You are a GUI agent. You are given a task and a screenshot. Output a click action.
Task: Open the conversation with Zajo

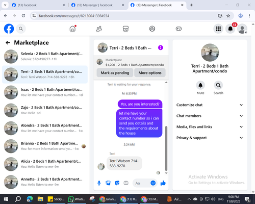[x=45, y=110]
